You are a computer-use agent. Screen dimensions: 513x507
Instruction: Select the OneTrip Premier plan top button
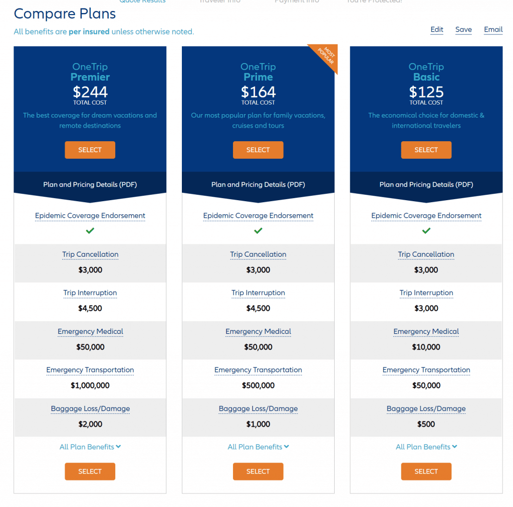(90, 150)
